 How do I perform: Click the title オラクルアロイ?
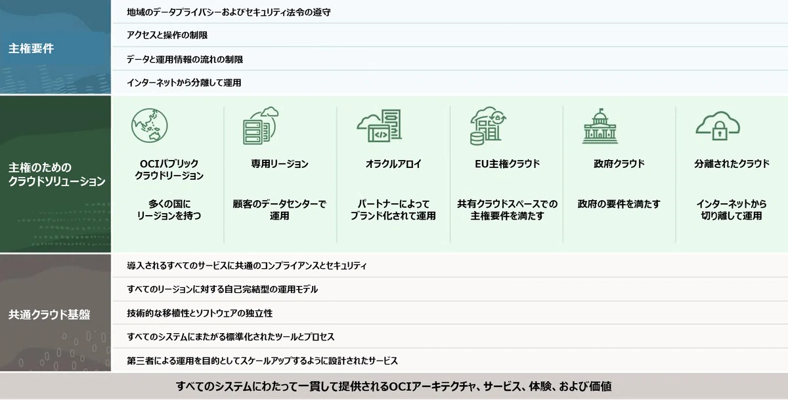[393, 164]
